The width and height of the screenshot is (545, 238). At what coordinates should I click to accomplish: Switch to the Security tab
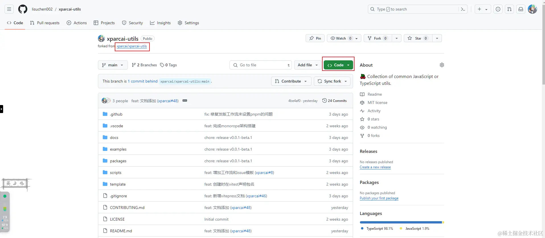[132, 23]
